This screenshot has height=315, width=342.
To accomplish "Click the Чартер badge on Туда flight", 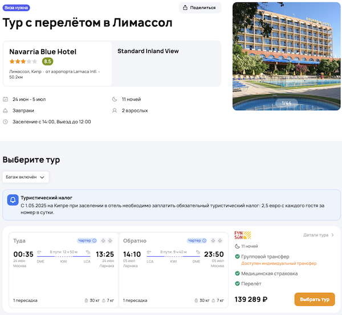I will [x=87, y=241].
